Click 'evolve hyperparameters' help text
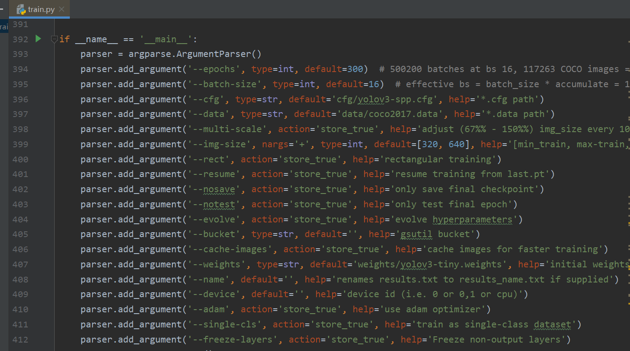Viewport: 630px width, 351px height. coord(455,219)
